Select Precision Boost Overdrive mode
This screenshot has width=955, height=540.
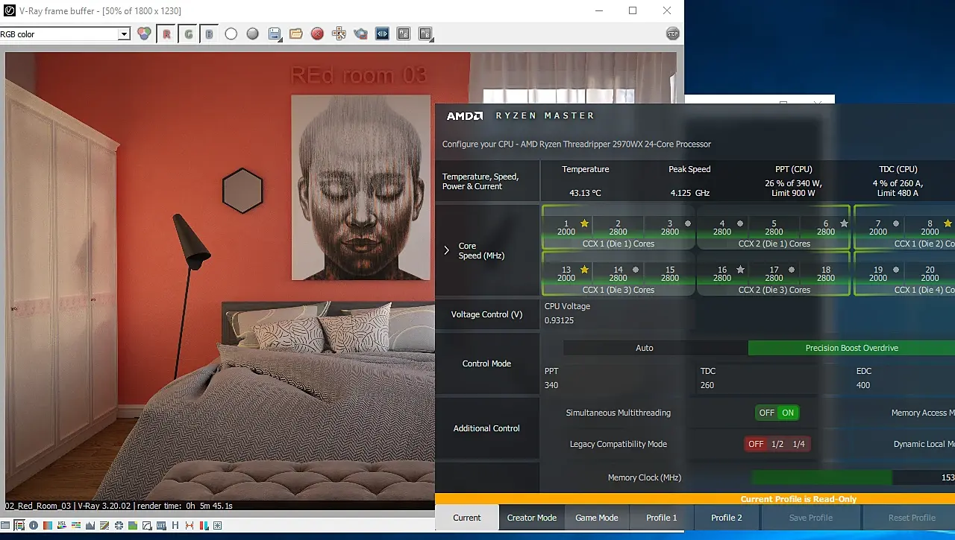851,348
